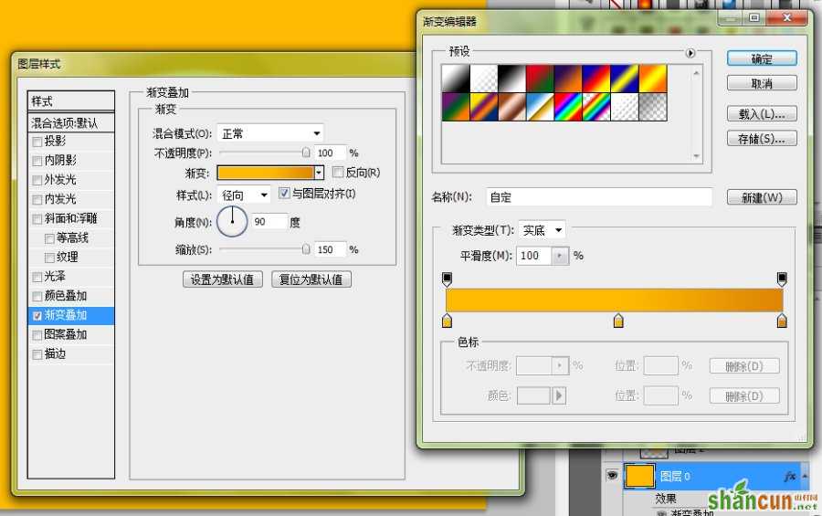Enable the 光泽 checkbox

37,277
